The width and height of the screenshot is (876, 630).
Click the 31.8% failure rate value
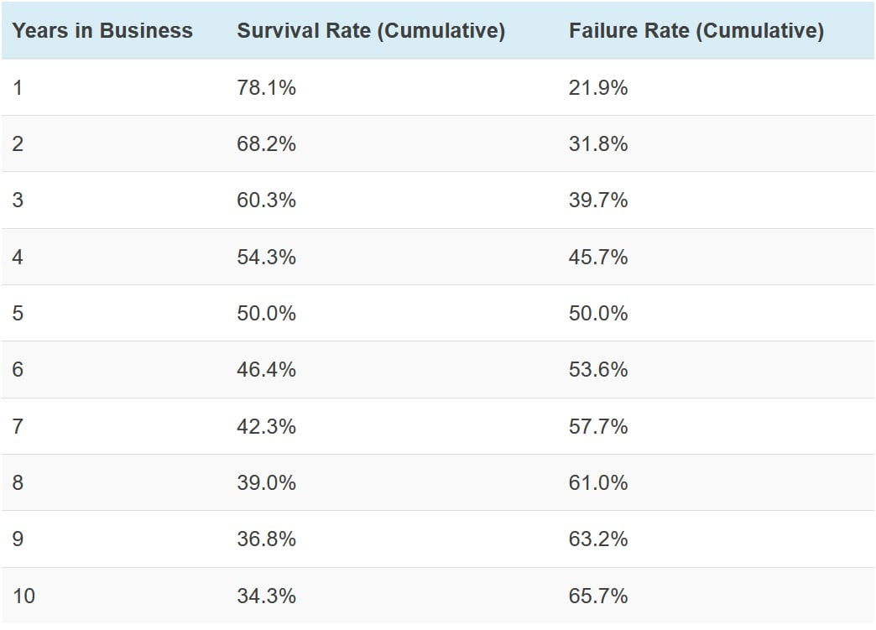(x=597, y=143)
